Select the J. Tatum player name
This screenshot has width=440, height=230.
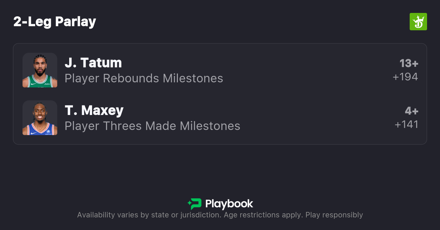coord(93,63)
